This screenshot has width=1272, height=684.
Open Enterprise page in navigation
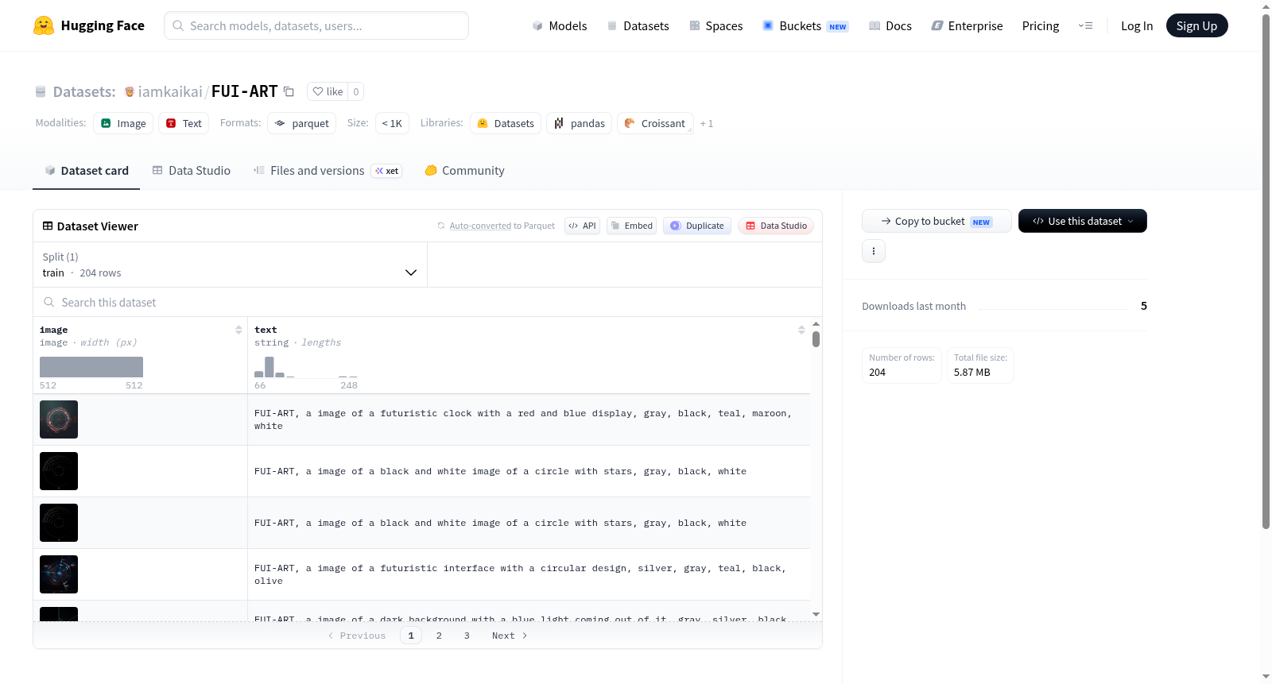pyautogui.click(x=967, y=25)
